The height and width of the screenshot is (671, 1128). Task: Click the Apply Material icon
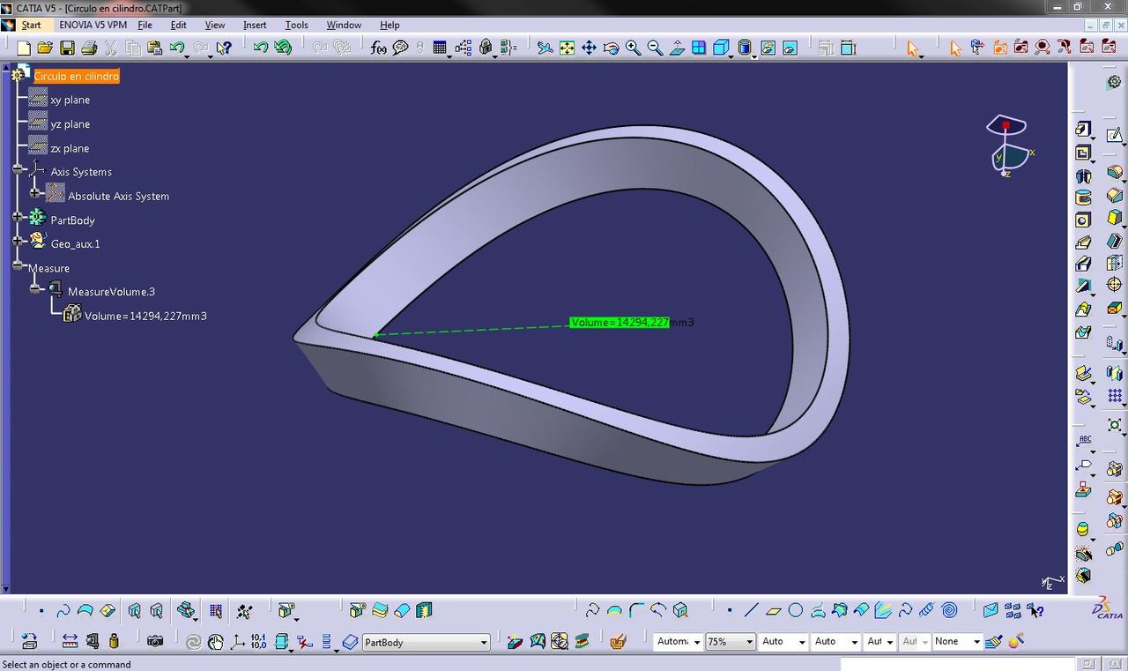[618, 641]
